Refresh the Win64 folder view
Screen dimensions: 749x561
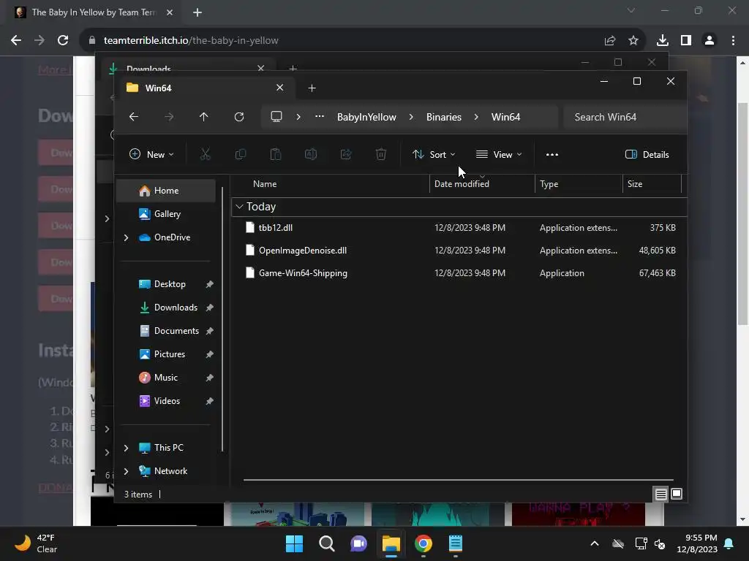click(239, 117)
